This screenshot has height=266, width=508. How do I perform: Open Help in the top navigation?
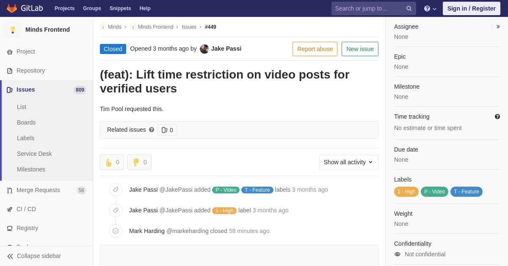pyautogui.click(x=145, y=8)
